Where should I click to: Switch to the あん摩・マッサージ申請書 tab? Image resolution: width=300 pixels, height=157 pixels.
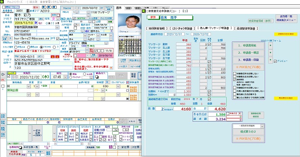point(214,28)
